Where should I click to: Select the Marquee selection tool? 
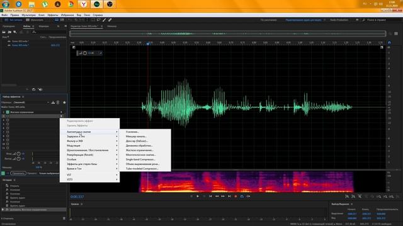pos(93,19)
